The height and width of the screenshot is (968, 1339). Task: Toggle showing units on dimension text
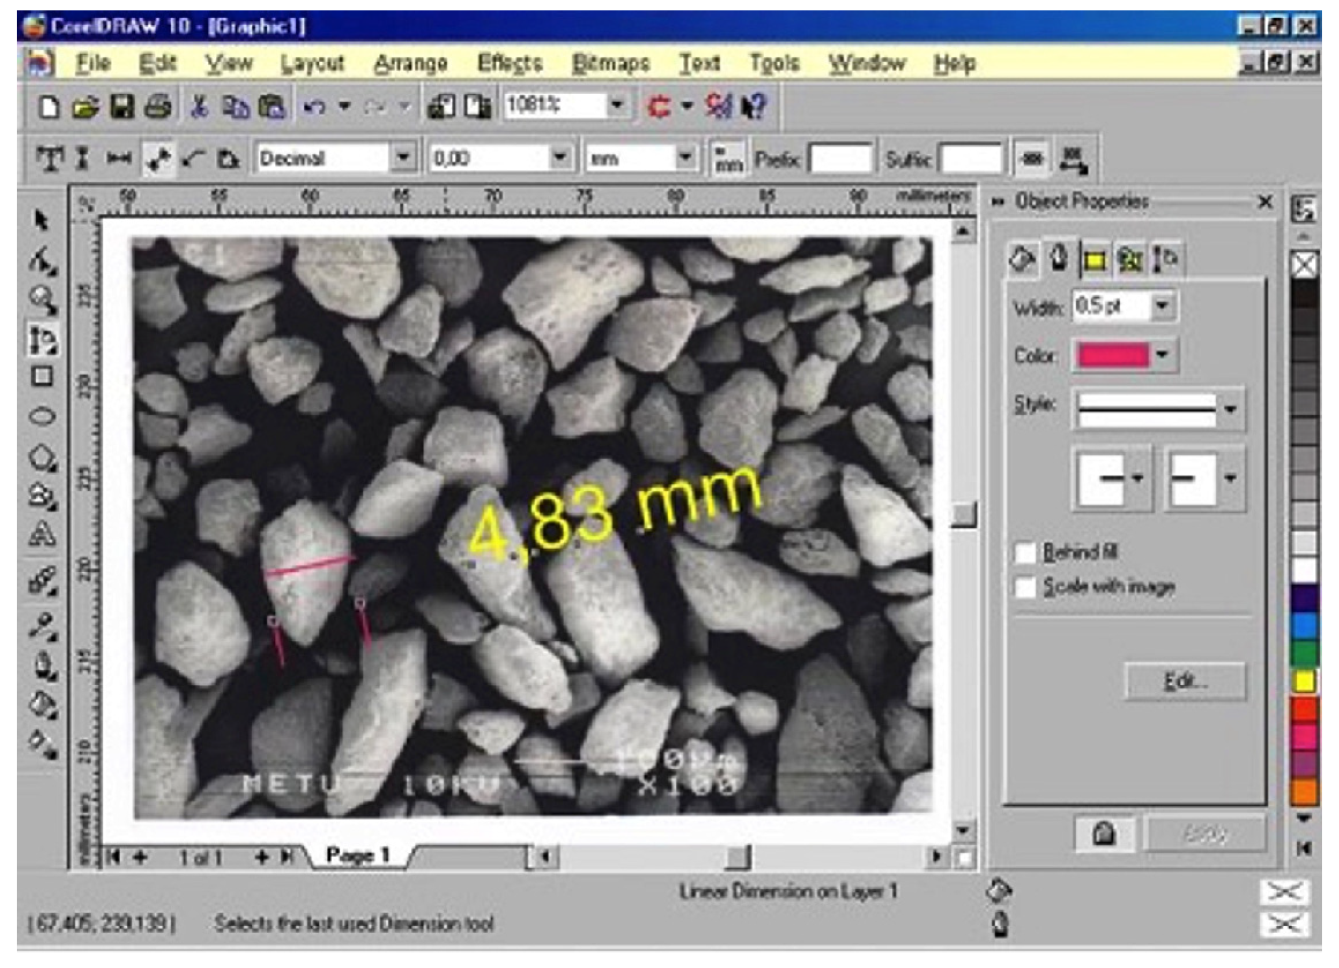[x=728, y=157]
